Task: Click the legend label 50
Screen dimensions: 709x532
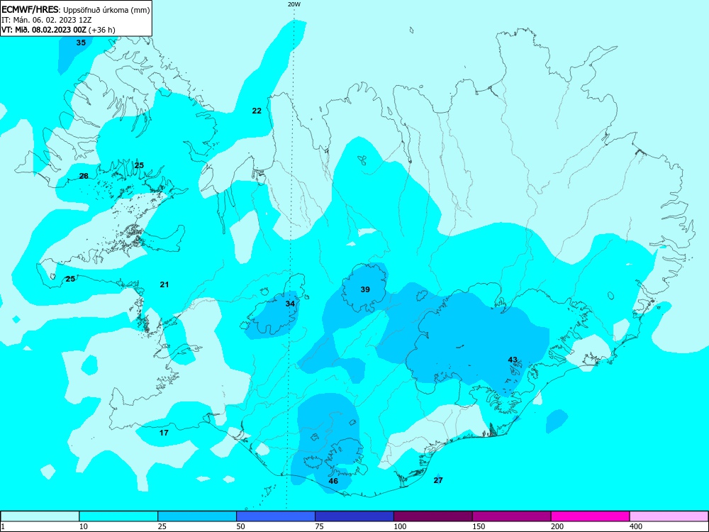Action: [x=240, y=526]
